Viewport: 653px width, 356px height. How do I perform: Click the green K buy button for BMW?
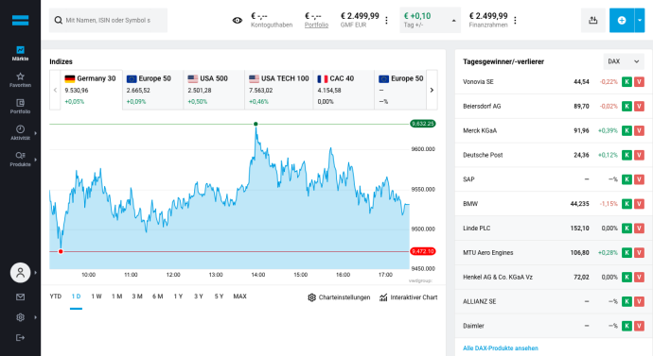pyautogui.click(x=627, y=204)
